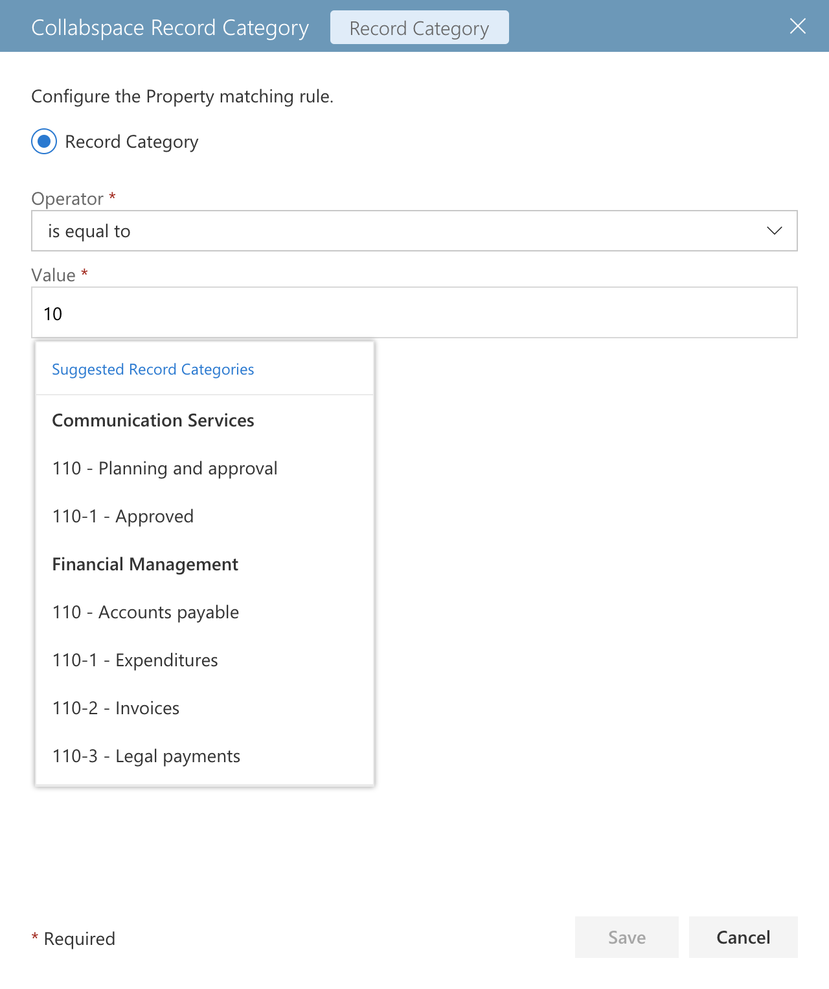Select '110 - Accounts payable' suggestion

205,612
